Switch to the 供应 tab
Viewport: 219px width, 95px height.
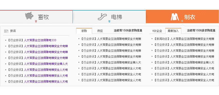[x=100, y=31]
